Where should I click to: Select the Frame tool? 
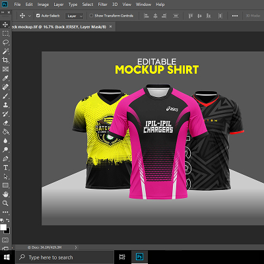tap(5, 69)
